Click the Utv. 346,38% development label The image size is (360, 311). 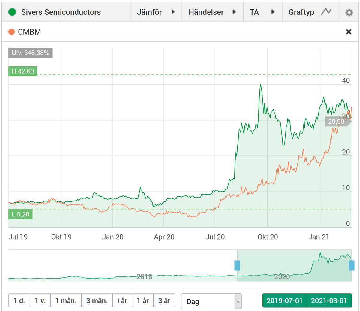point(31,53)
